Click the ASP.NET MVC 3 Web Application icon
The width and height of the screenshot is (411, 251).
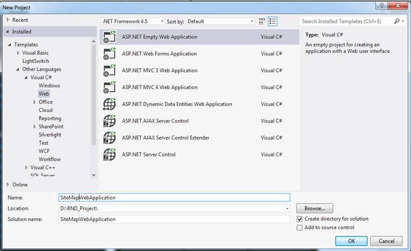click(110, 70)
